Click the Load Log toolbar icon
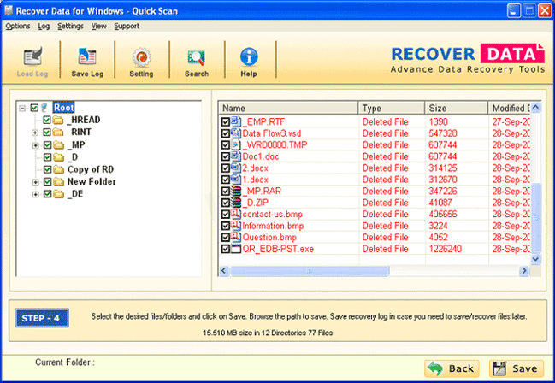555x383 pixels. [30, 58]
